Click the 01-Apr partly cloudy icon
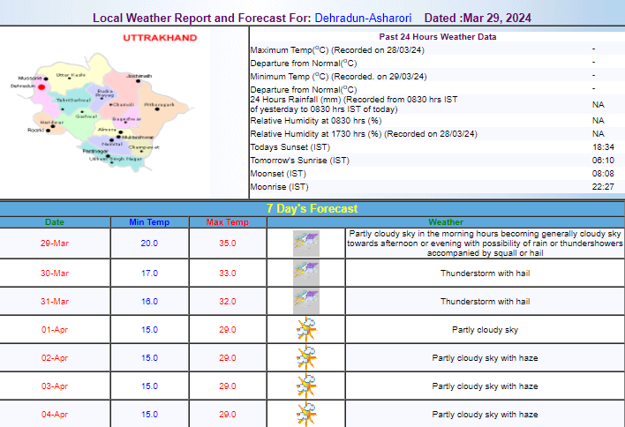Screen dimensions: 625x427 [305, 329]
